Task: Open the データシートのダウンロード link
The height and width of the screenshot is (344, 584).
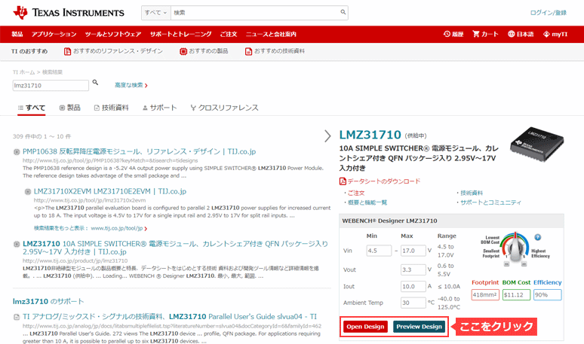Action: coord(383,181)
